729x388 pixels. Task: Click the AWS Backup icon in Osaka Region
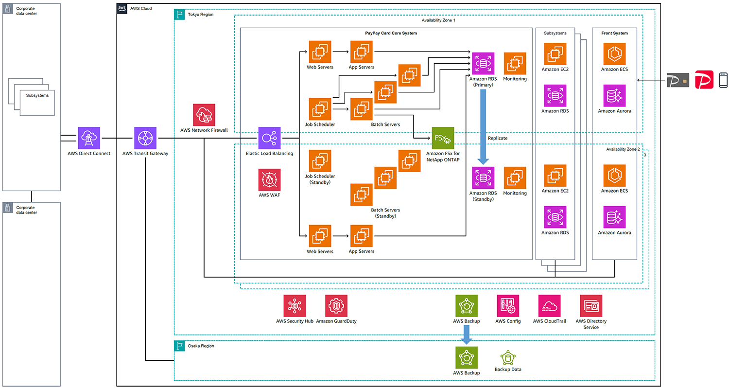pyautogui.click(x=466, y=357)
